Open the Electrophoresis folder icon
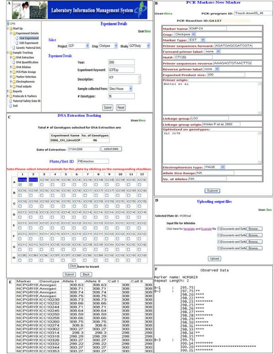274x354 pixels. pyautogui.click(x=14, y=82)
